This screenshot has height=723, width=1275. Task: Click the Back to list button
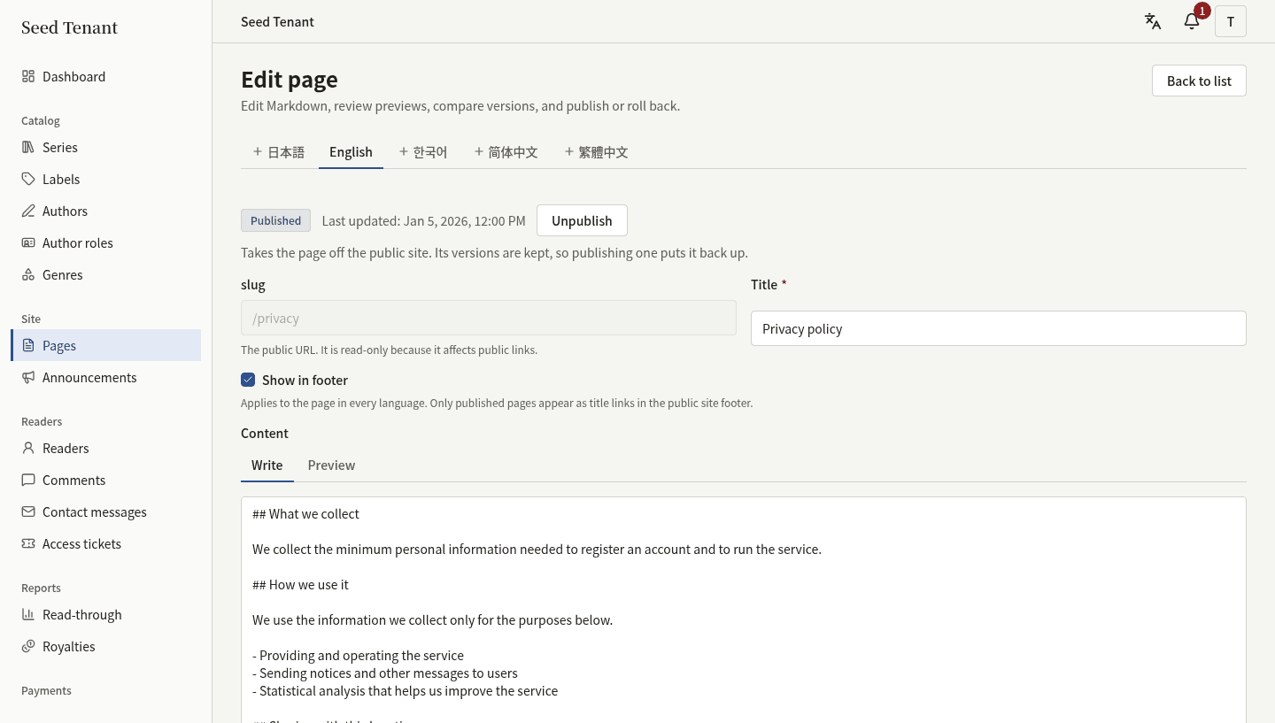[x=1199, y=81]
